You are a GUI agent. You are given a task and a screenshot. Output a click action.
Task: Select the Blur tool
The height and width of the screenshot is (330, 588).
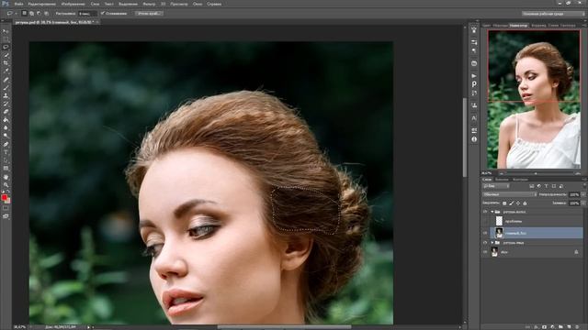pos(6,128)
